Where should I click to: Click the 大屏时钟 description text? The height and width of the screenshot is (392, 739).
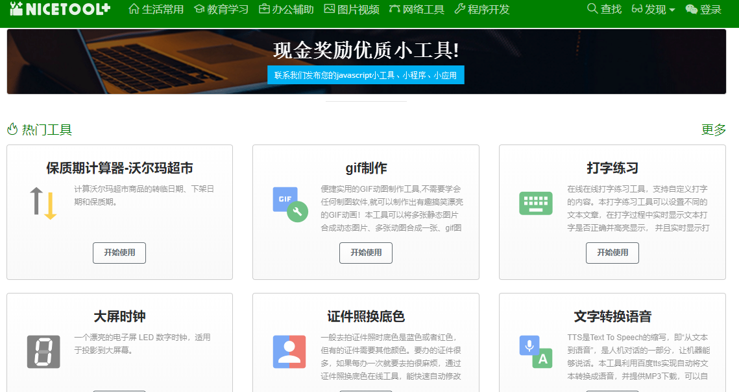[x=142, y=343]
